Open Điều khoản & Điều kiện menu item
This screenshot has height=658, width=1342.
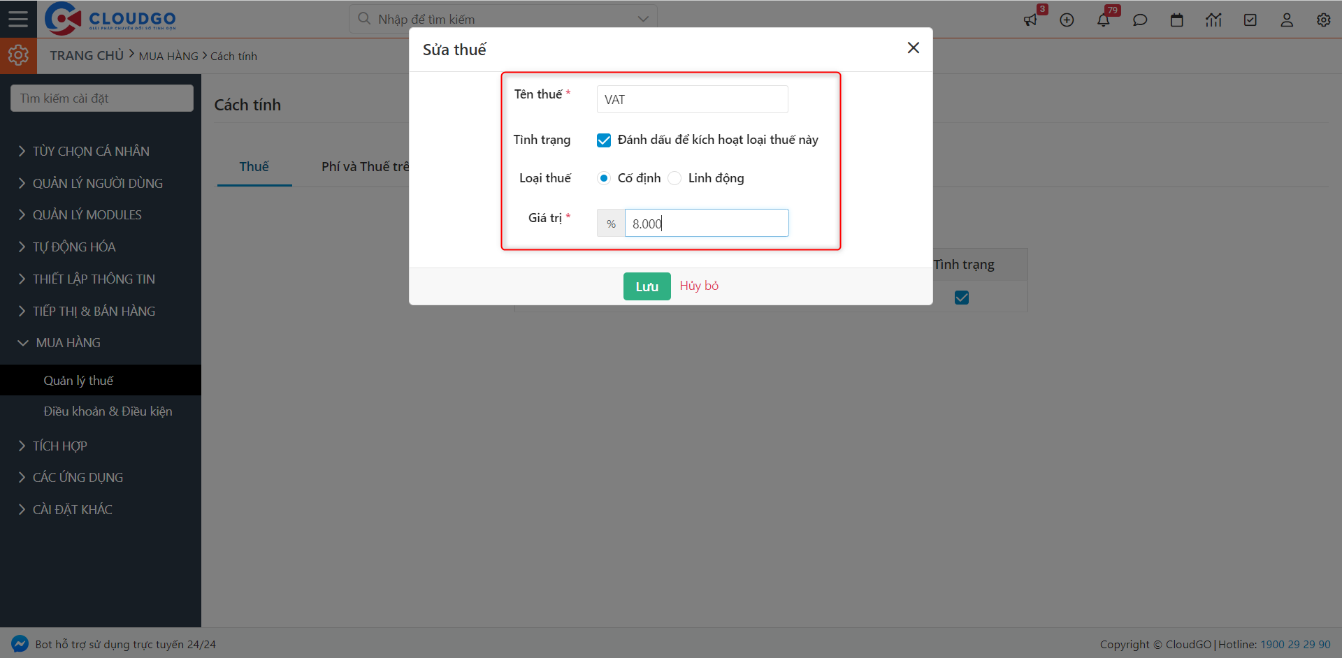tap(108, 411)
